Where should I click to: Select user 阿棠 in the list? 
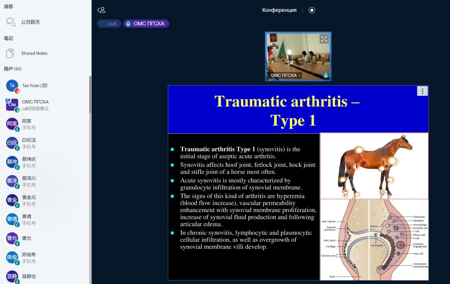26,124
